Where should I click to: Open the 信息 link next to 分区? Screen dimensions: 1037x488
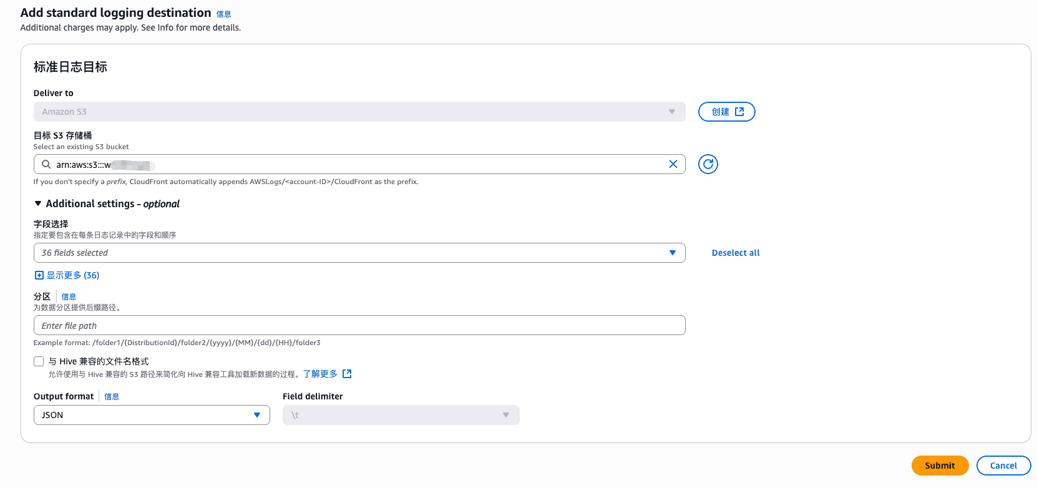[x=69, y=297]
